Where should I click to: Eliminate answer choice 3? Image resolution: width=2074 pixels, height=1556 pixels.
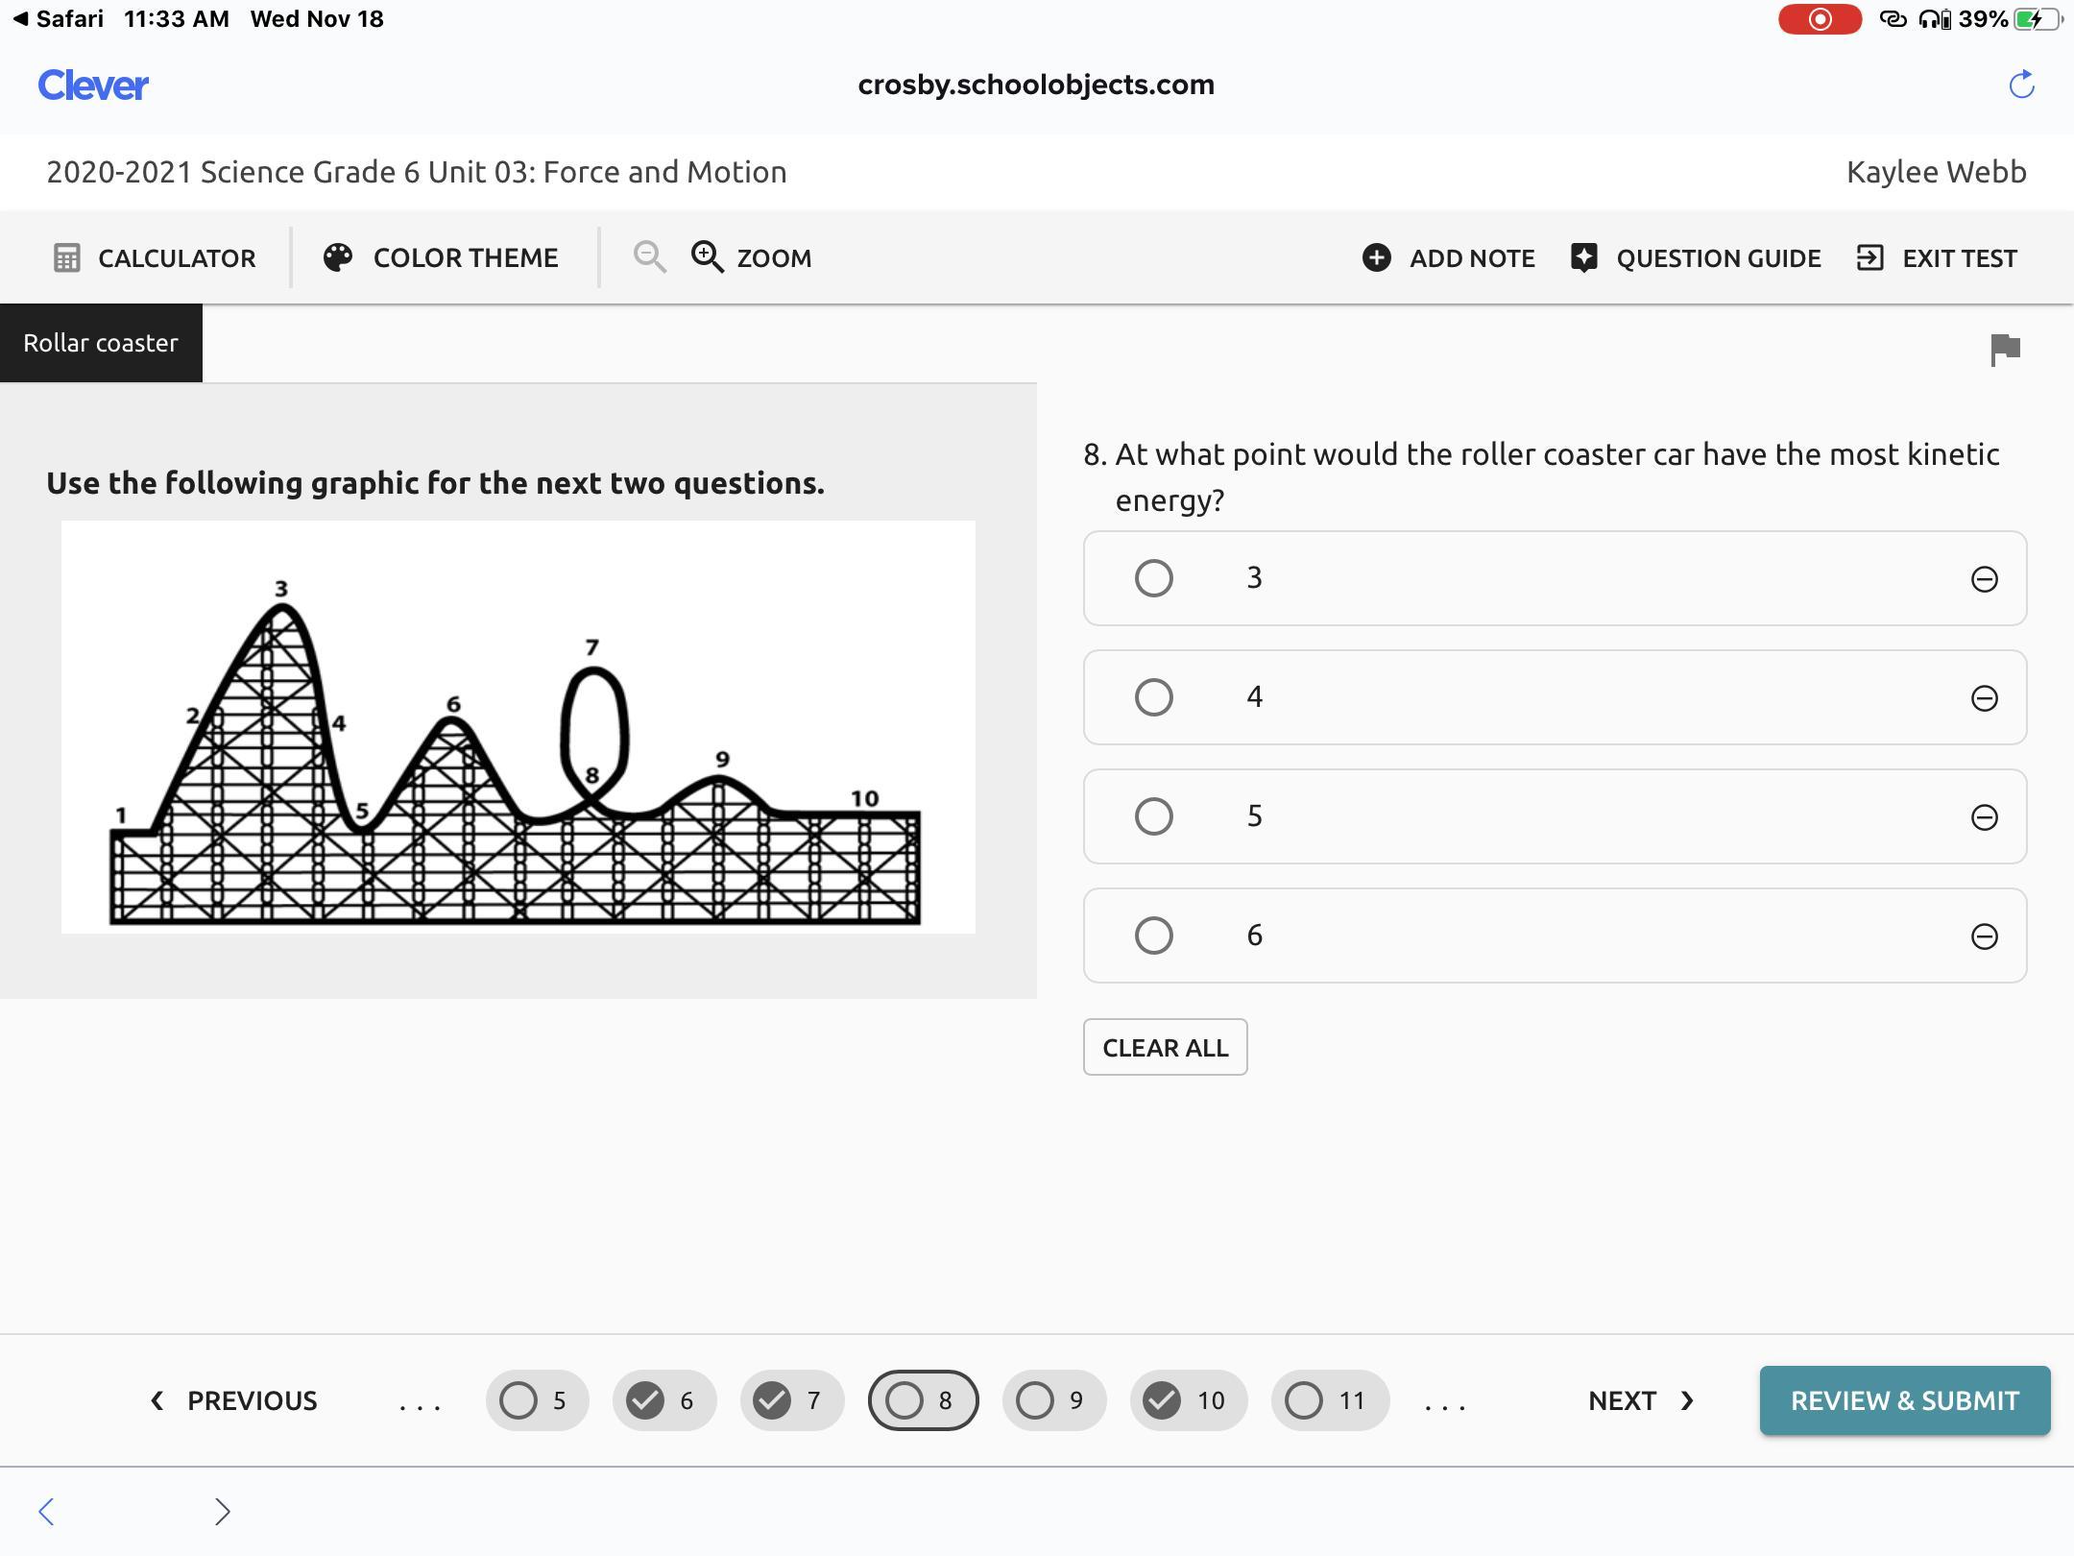pos(1984,579)
